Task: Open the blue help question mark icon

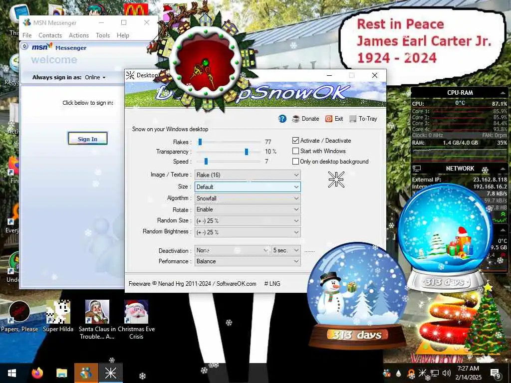Action: (x=282, y=119)
